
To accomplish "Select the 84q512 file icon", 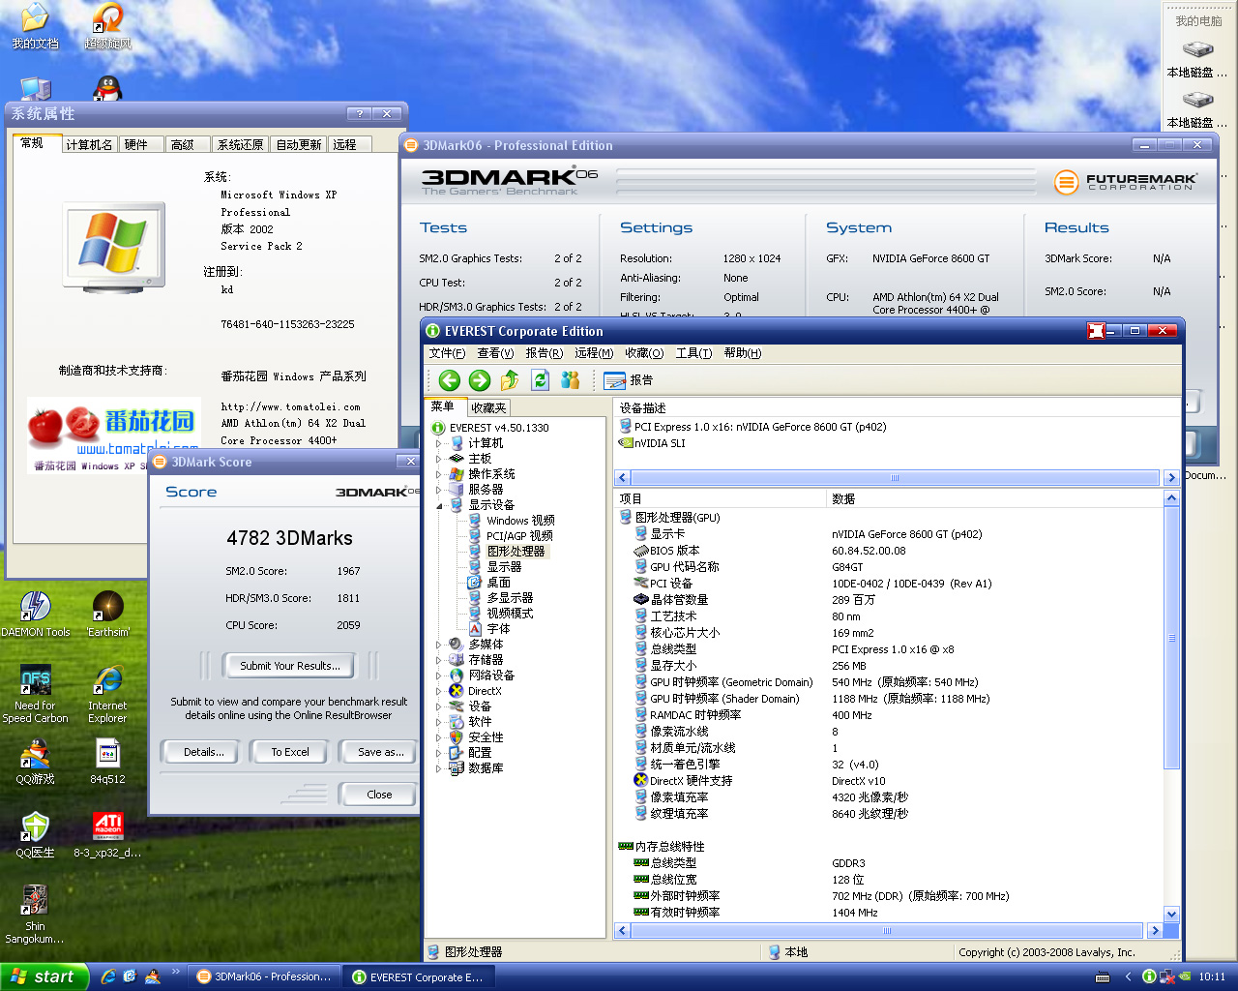I will (107, 761).
